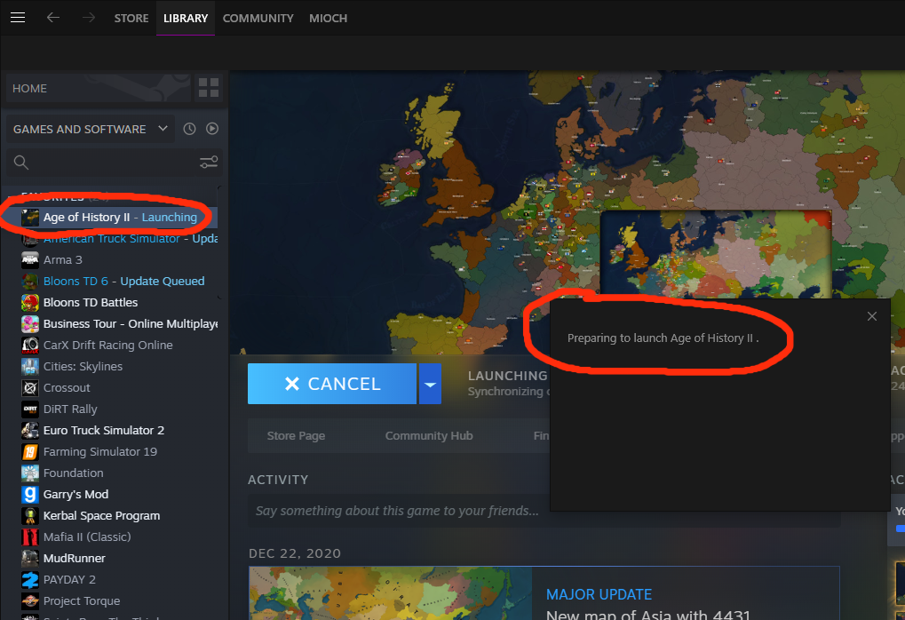Viewport: 905px width, 620px height.
Task: Click the Bloons TD Battles icon
Action: (30, 303)
